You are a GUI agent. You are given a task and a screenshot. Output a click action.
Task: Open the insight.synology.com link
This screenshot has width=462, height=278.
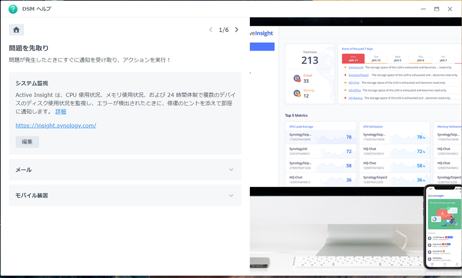click(56, 126)
